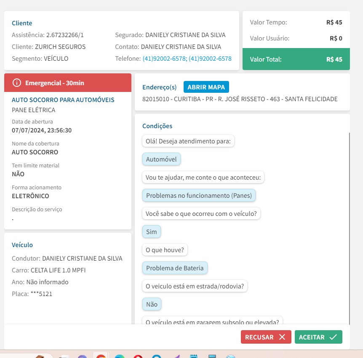Screen dimensions: 363x358
Task: Click the Descrição do serviço label
Action: click(37, 209)
